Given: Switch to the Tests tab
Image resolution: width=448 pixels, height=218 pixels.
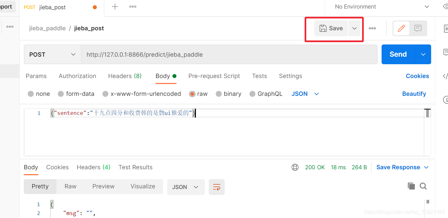Looking at the screenshot, I should pos(259,76).
